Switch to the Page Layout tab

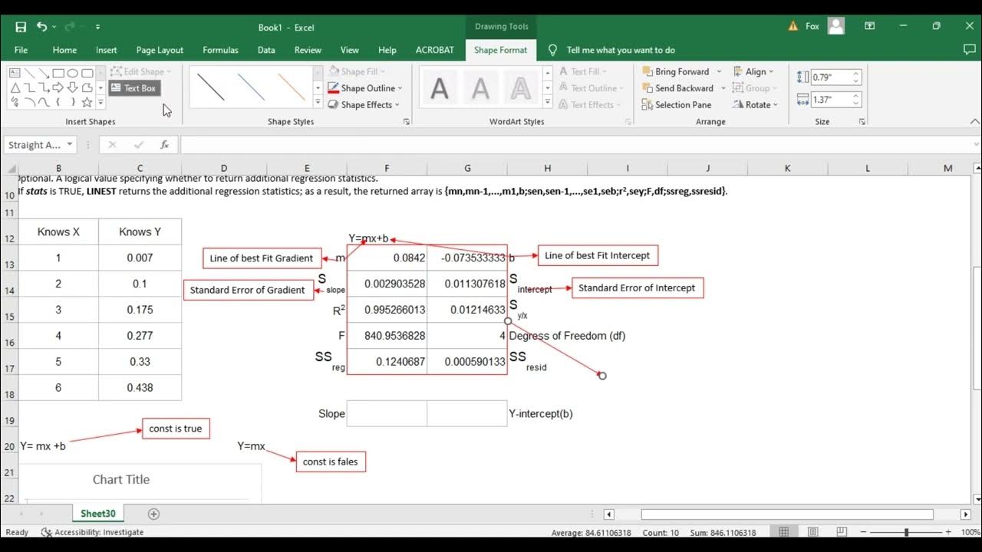point(160,50)
